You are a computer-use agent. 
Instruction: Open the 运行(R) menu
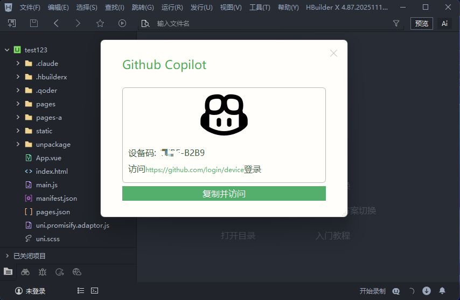click(x=172, y=8)
